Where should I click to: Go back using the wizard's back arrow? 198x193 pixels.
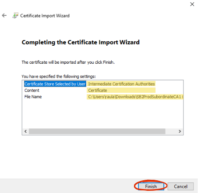(4, 15)
